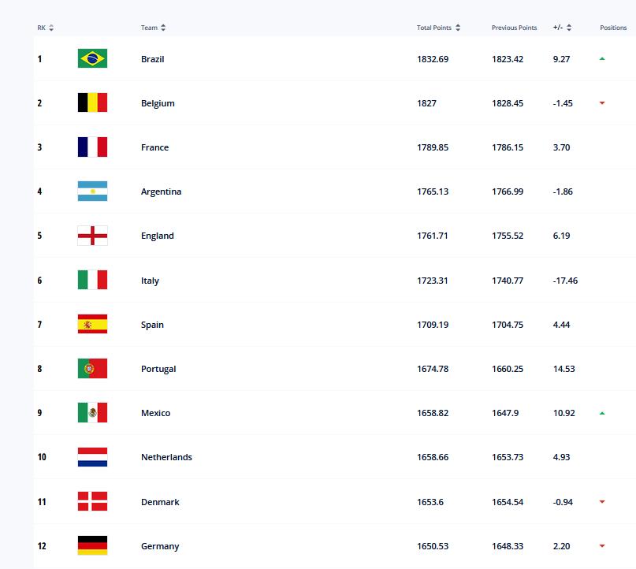Click Belgium's red down position arrow

click(x=602, y=103)
